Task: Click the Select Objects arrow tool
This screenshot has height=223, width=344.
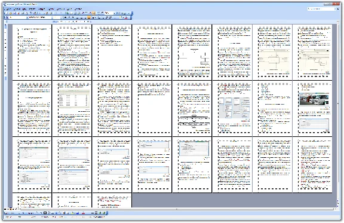Action: point(19,213)
